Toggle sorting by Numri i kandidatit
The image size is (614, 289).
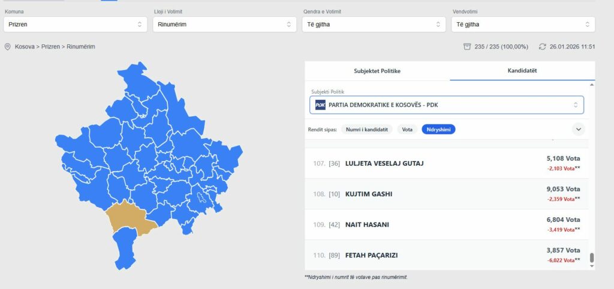pyautogui.click(x=367, y=129)
